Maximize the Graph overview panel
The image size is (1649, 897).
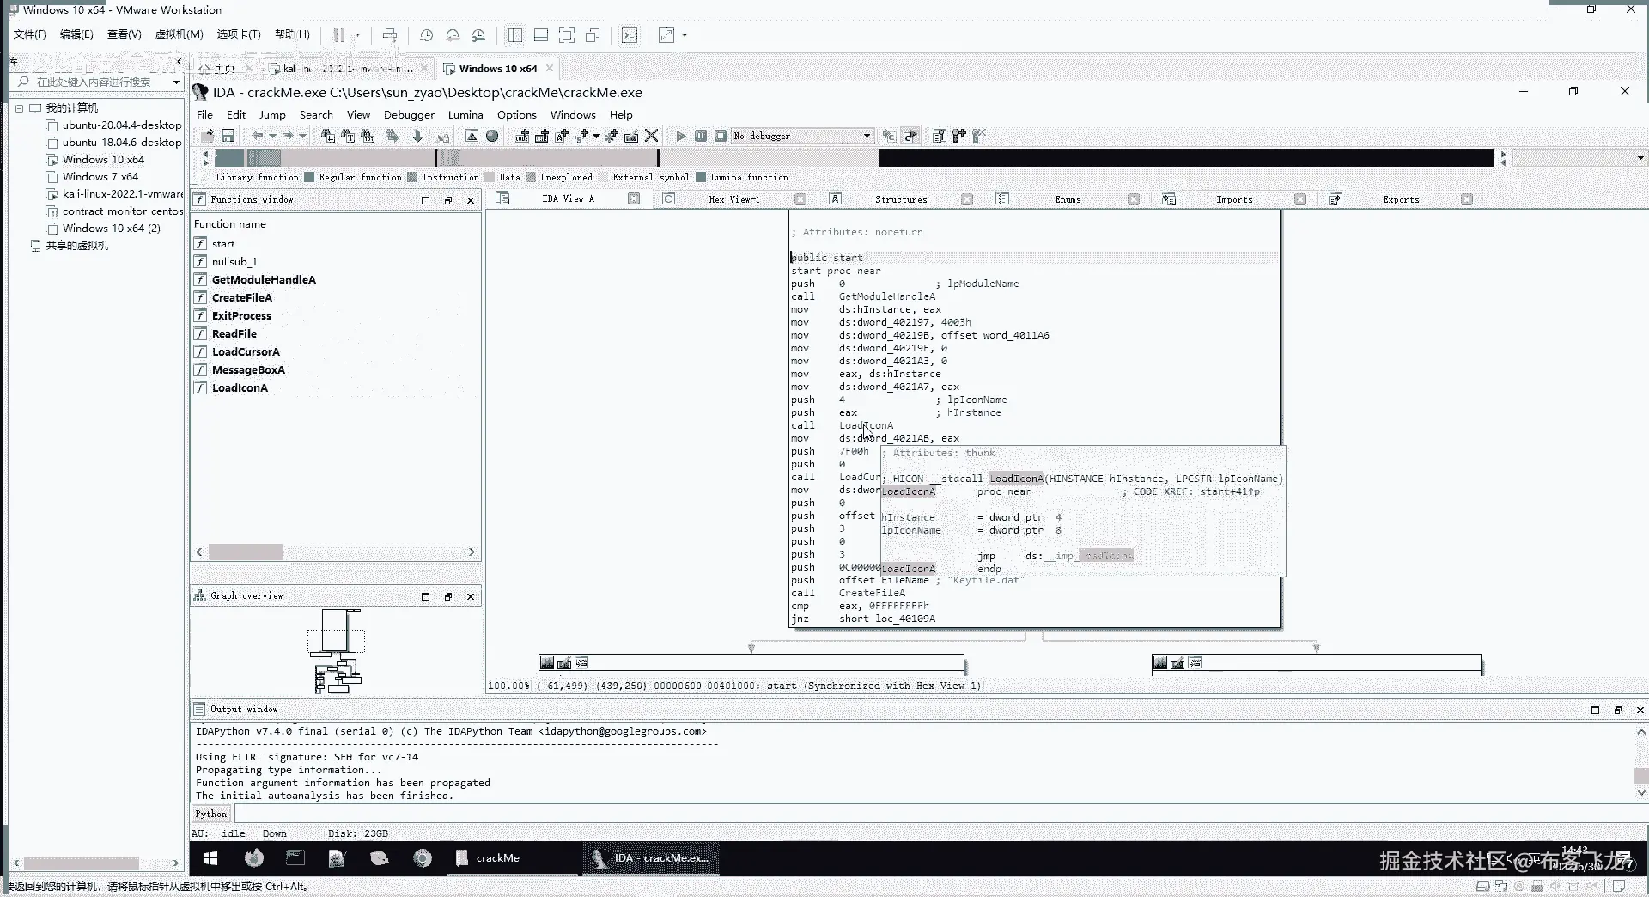point(425,596)
